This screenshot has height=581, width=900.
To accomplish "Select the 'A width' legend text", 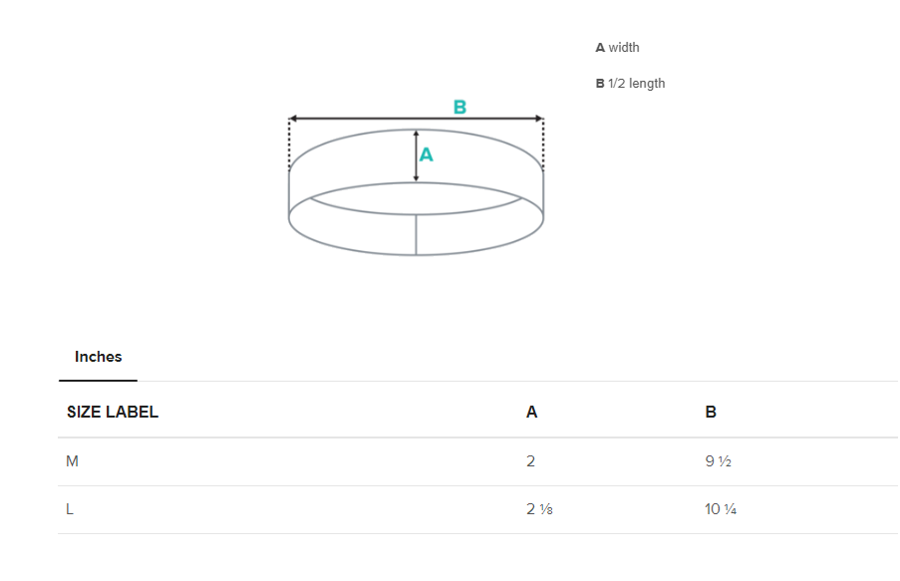I will 617,48.
